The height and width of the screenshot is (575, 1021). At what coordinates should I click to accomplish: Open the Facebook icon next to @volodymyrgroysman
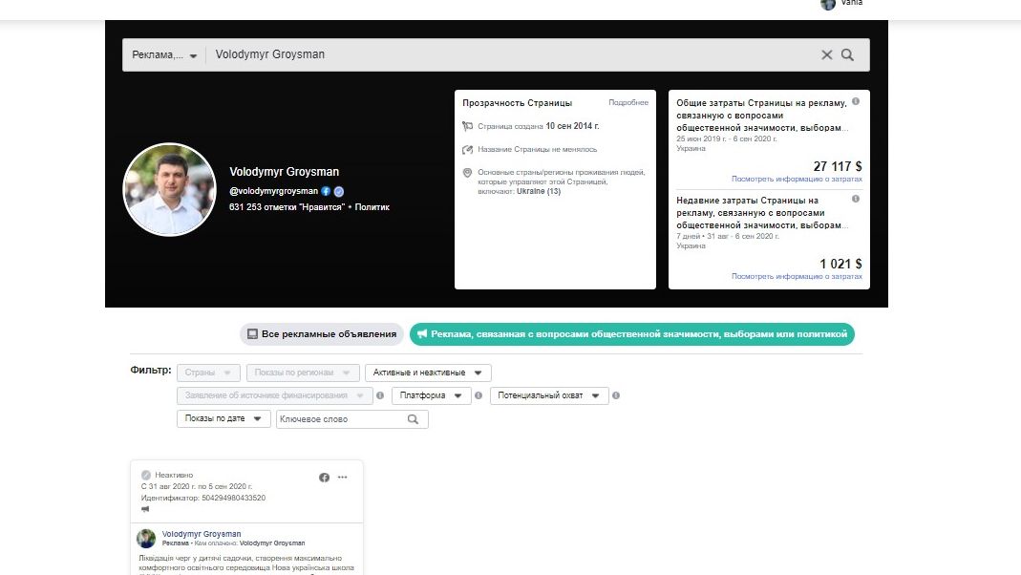tap(326, 191)
